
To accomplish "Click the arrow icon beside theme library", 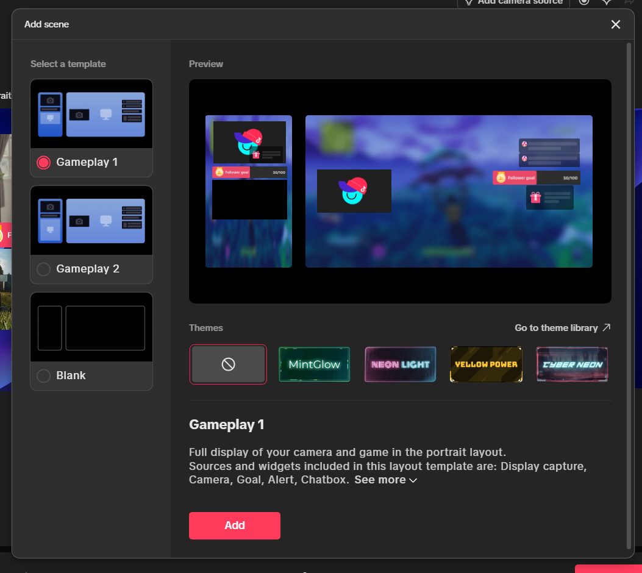I will click(x=606, y=328).
